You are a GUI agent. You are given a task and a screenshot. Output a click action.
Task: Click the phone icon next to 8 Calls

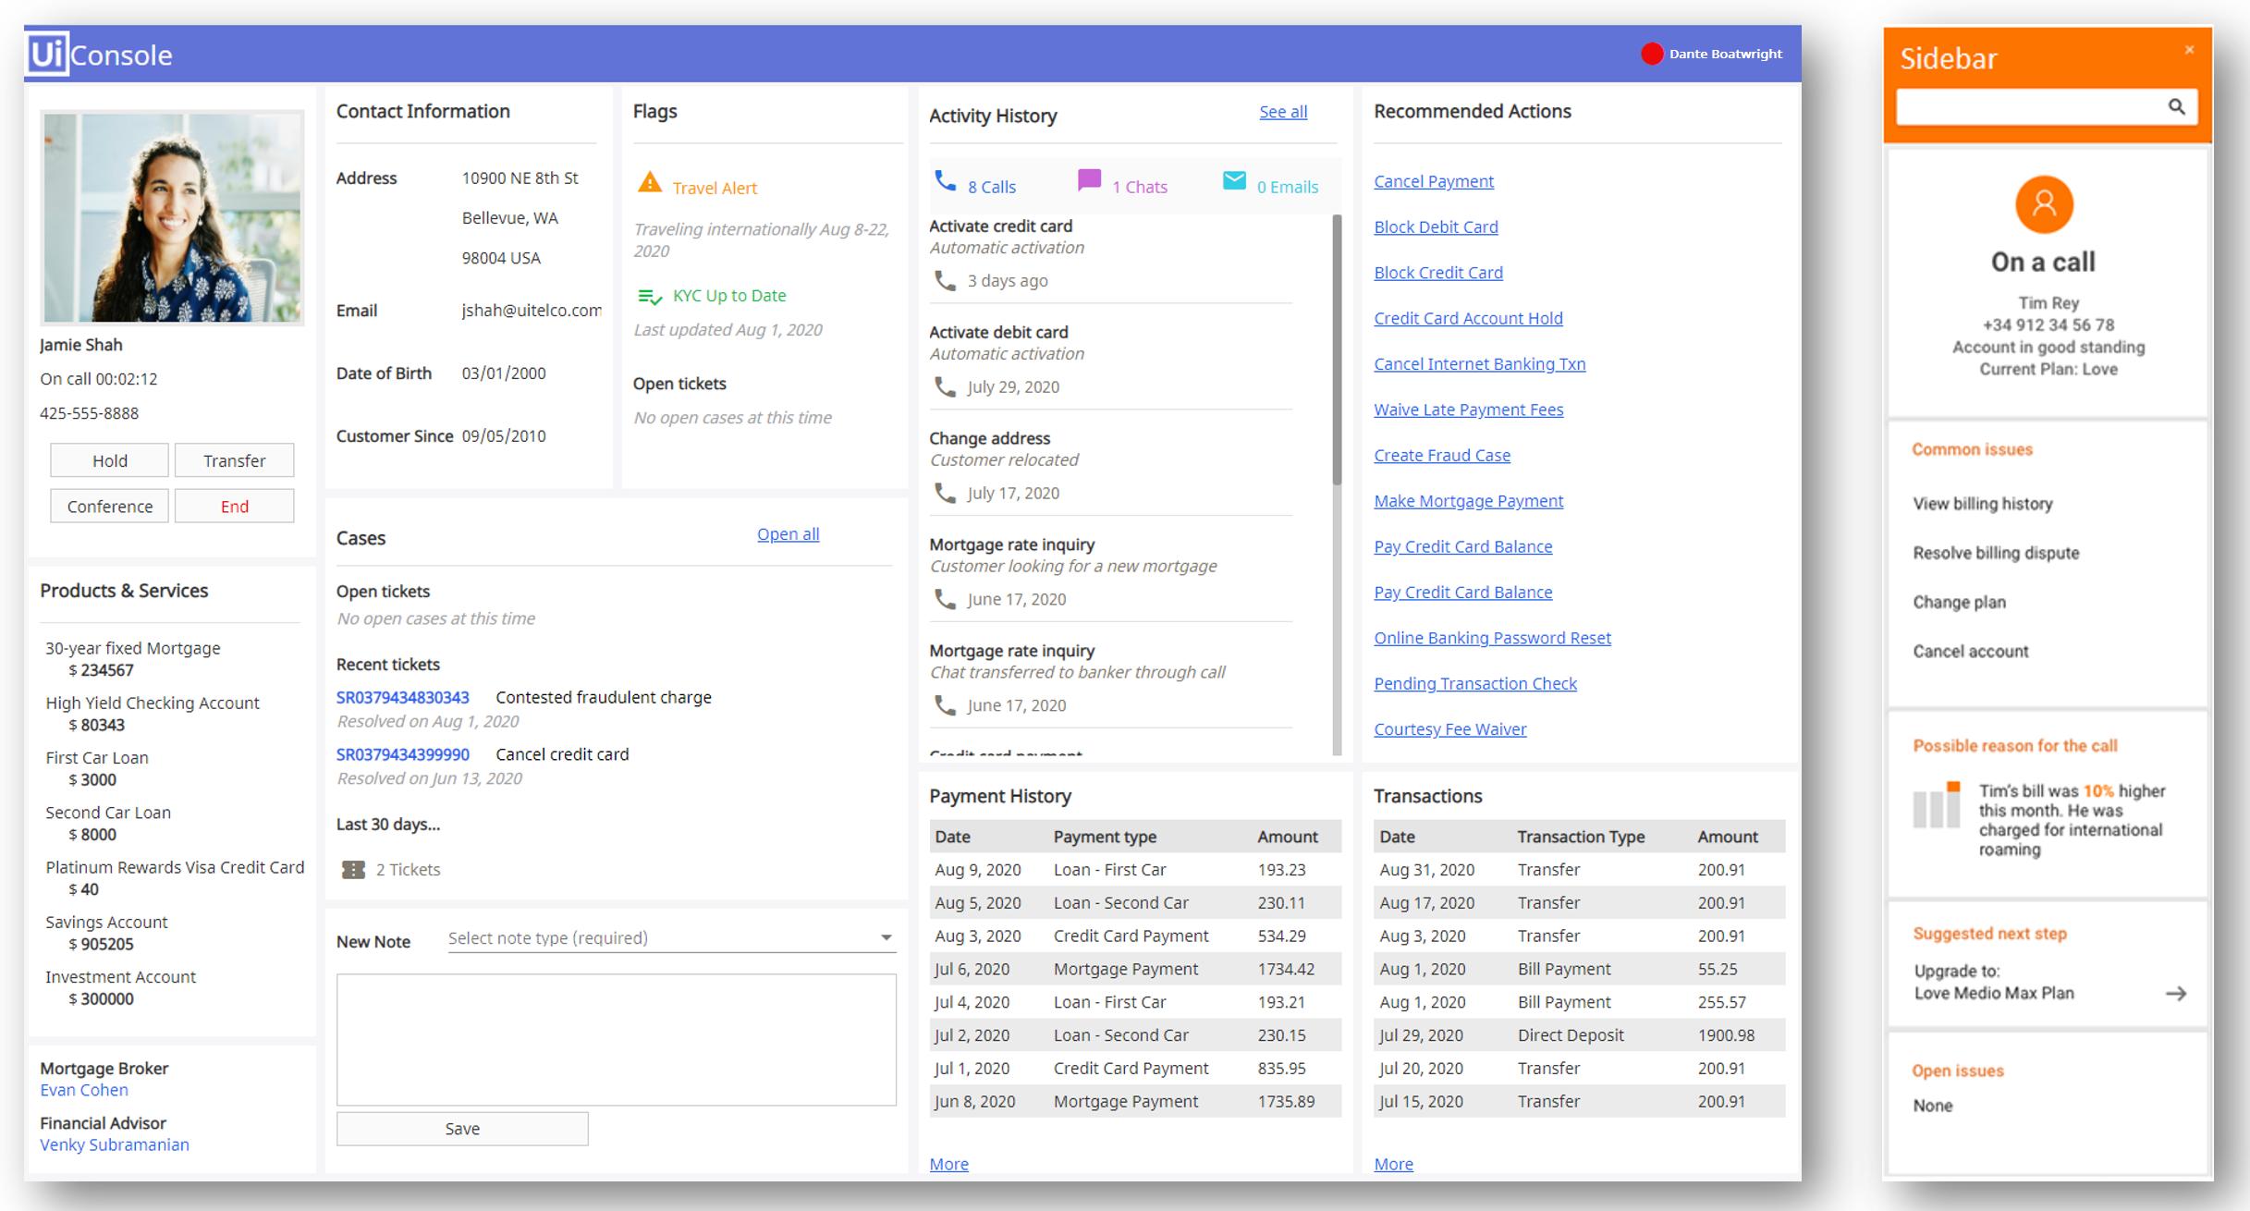point(946,182)
